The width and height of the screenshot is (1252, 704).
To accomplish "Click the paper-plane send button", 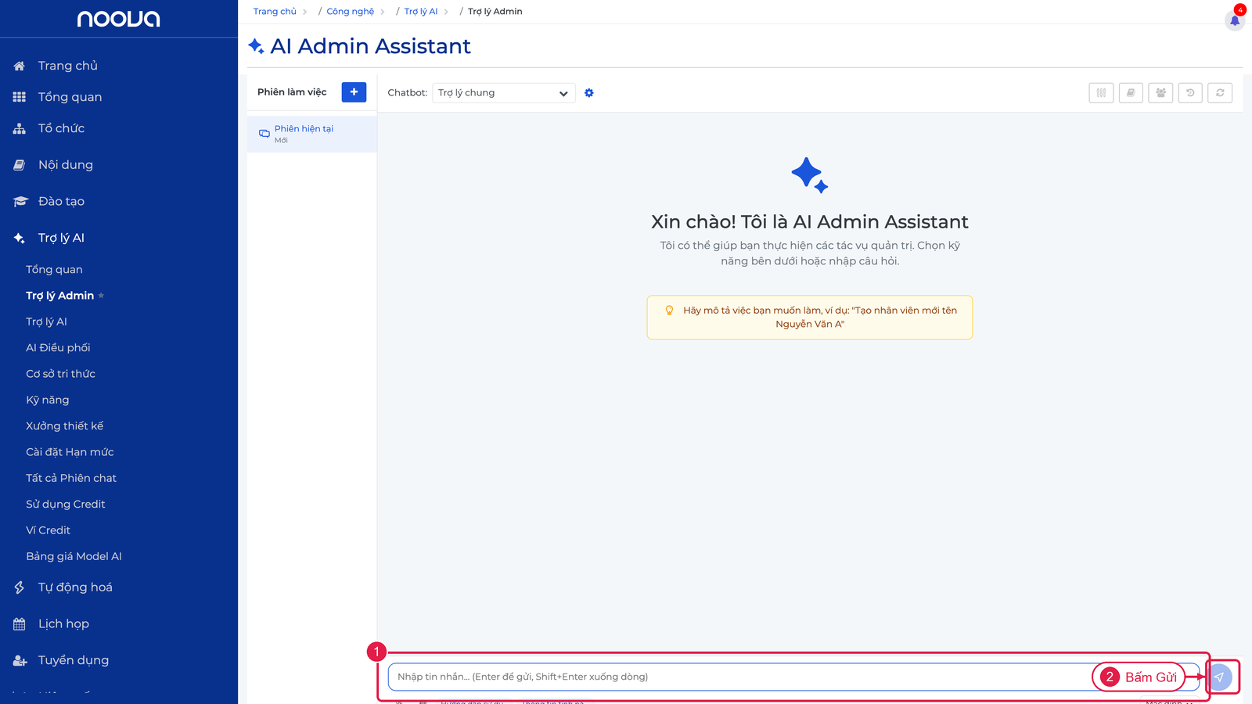I will click(x=1219, y=677).
